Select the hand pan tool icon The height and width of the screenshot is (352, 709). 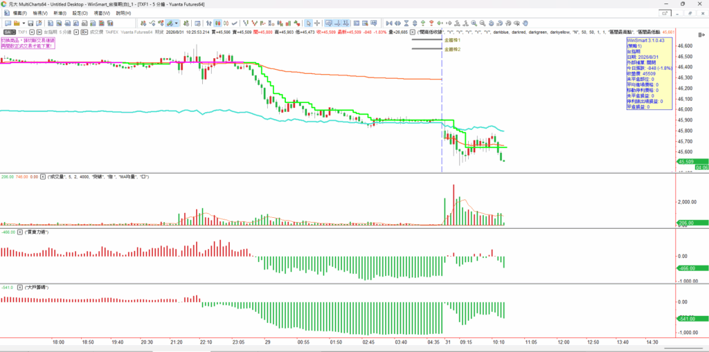click(525, 23)
